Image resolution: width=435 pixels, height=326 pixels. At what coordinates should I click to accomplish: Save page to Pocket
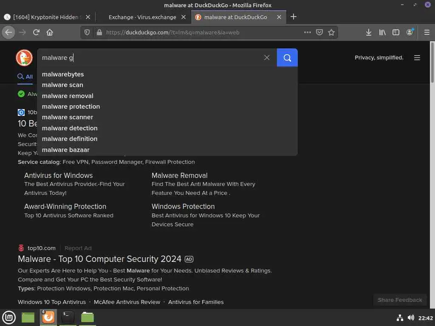point(319,32)
